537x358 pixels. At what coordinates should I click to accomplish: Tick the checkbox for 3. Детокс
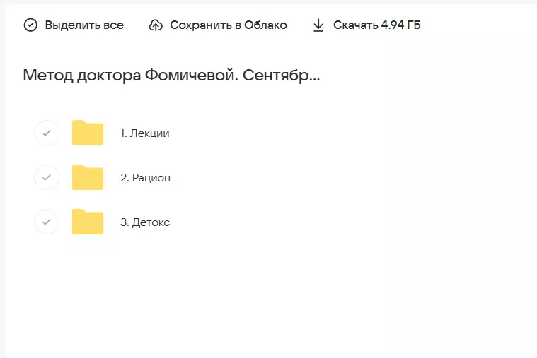[47, 222]
